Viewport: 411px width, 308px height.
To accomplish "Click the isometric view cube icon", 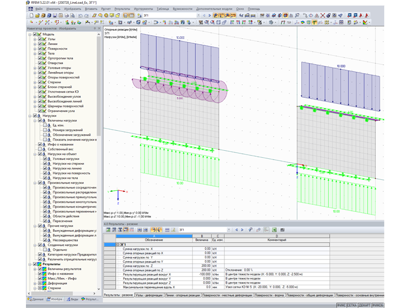I will click(218, 22).
